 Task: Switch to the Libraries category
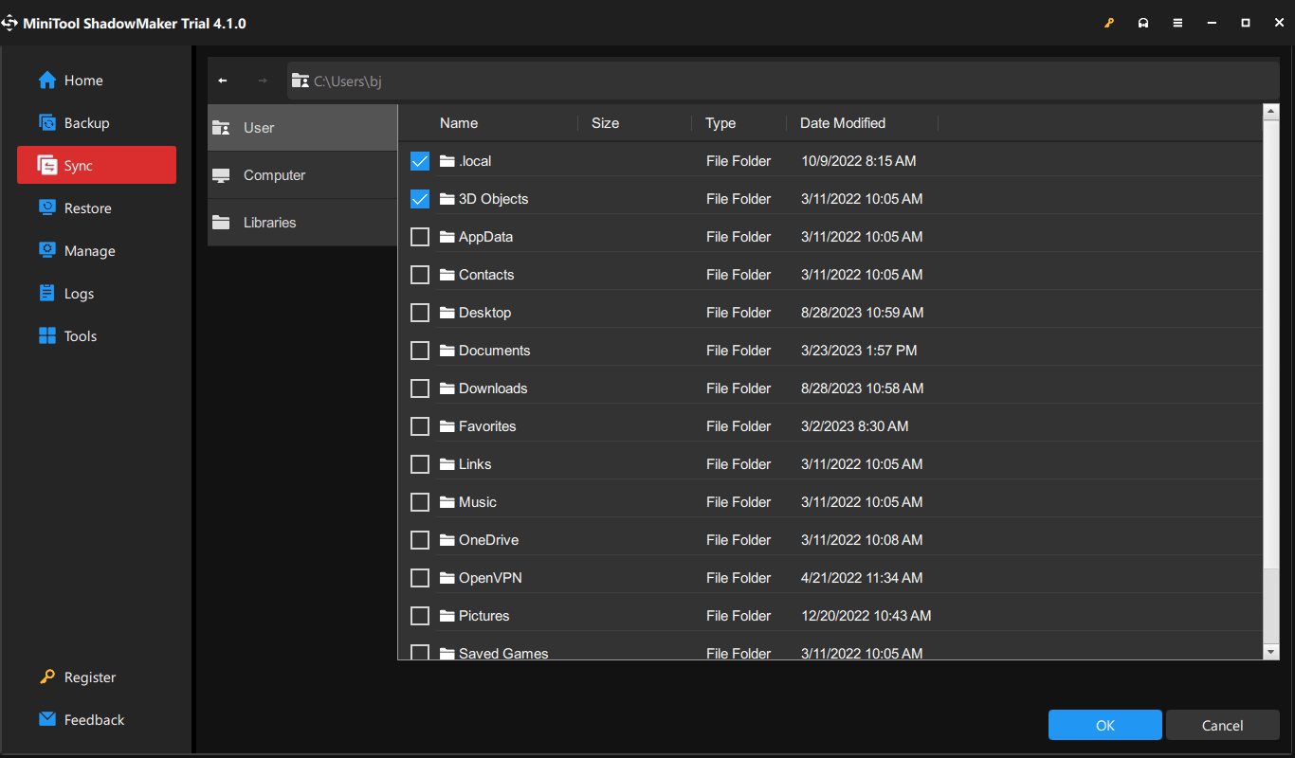pos(270,222)
